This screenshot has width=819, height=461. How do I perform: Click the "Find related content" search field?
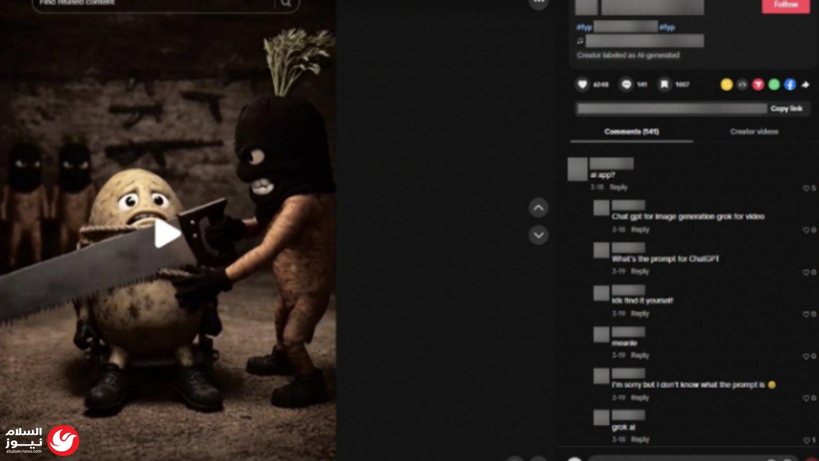coord(154,3)
